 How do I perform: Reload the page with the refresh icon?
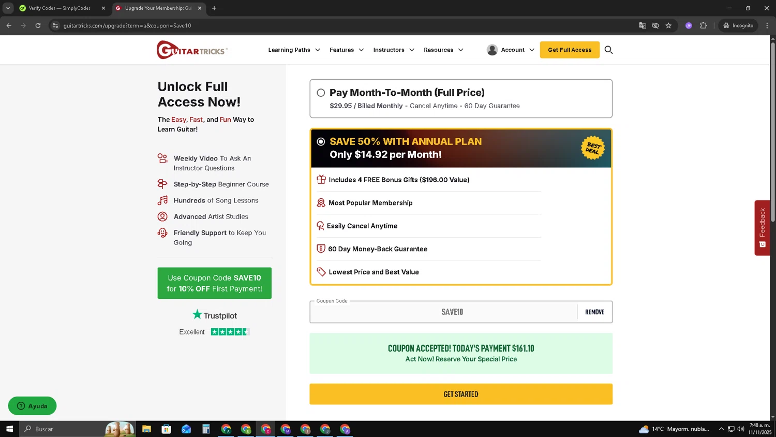[38, 25]
